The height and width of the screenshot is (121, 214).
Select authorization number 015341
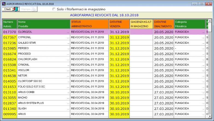[10, 70]
